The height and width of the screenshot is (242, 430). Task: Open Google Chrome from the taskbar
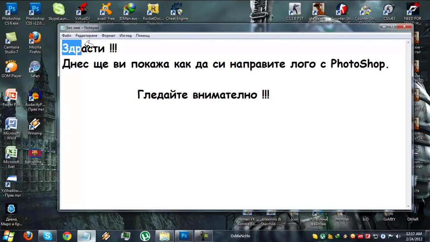pyautogui.click(x=67, y=236)
